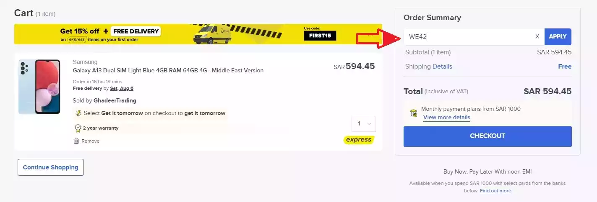Open the Galaxy A13 product title
597x202 pixels.
(168, 70)
